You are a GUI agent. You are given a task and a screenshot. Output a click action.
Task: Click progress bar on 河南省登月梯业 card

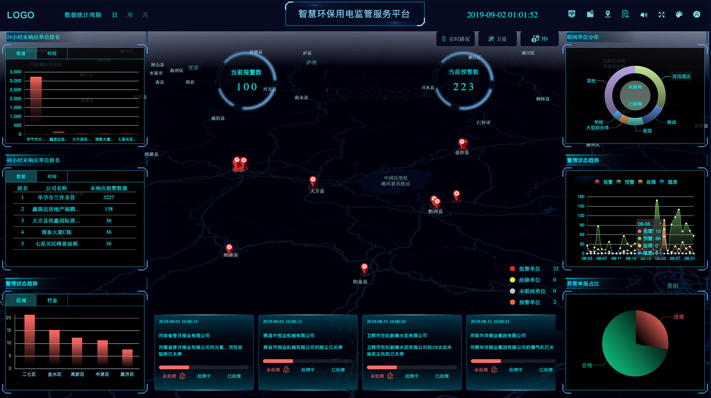(204, 367)
